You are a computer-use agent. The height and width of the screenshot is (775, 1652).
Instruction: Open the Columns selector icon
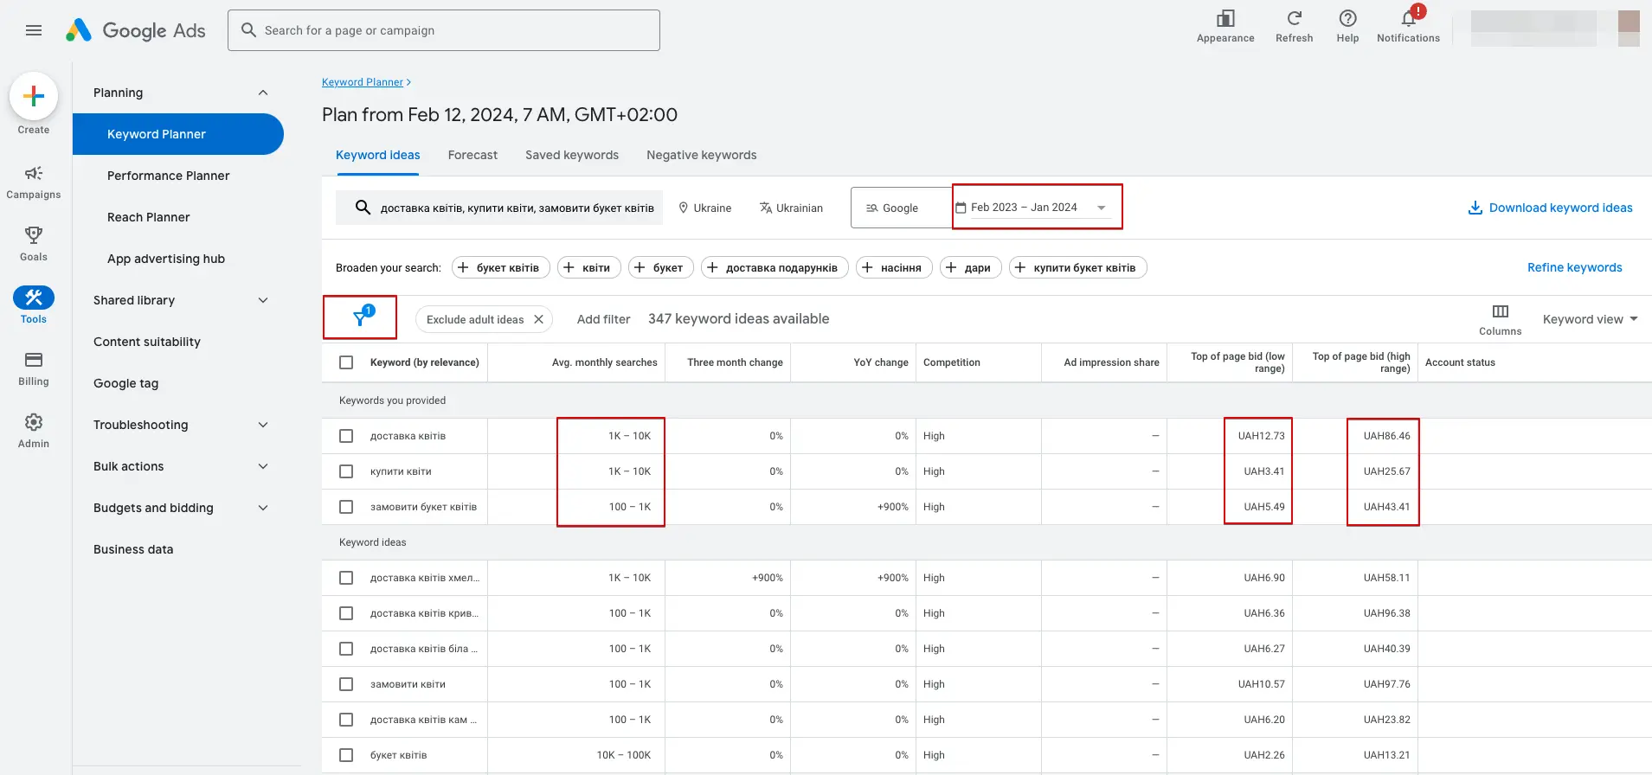point(1501,311)
